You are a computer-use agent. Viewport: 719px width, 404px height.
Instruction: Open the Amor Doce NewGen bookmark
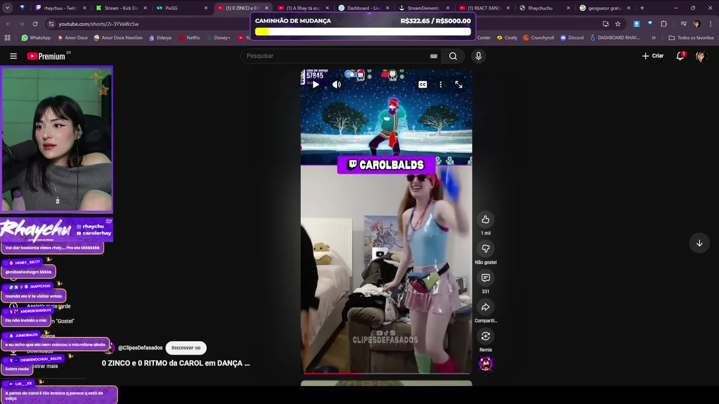point(118,38)
